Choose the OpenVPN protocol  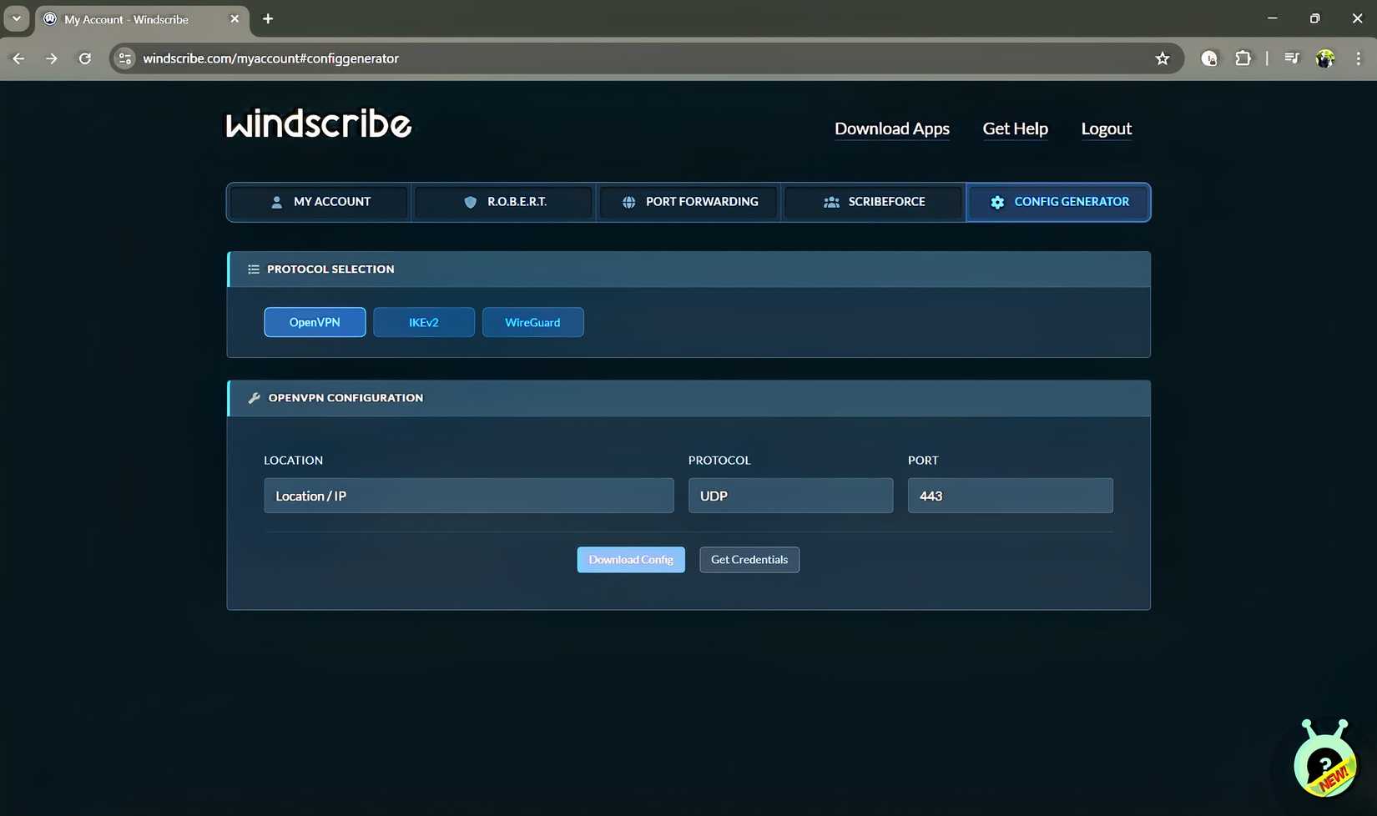315,322
